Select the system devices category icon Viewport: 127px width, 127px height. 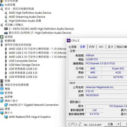pyautogui.click(x=2, y=5)
